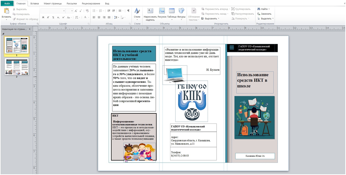The height and width of the screenshot is (175, 346).
Task: Switch to the Вид (View) tab
Action: click(107, 4)
